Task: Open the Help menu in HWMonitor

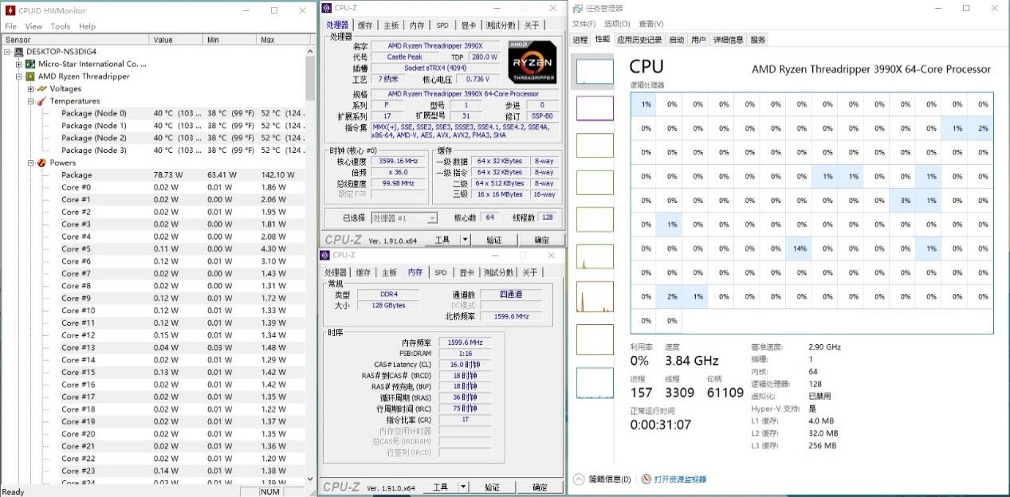Action: point(87,26)
